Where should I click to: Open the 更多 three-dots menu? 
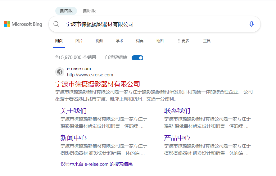[183, 41]
